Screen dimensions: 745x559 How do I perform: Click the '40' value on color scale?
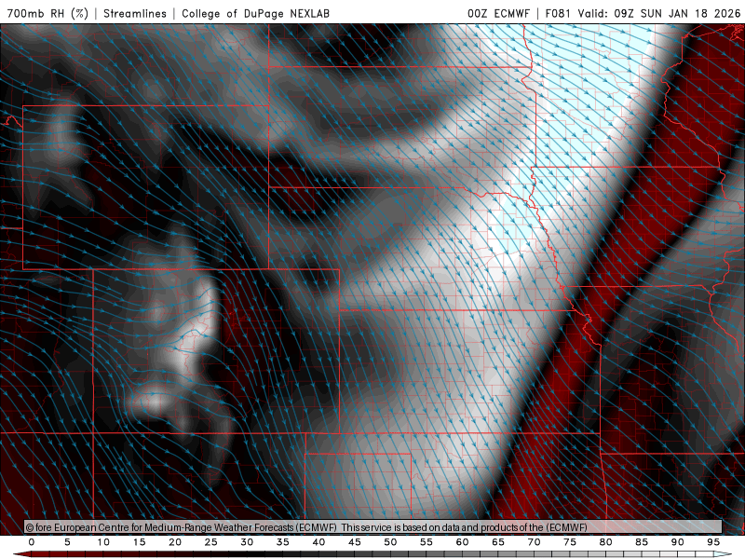[318, 542]
